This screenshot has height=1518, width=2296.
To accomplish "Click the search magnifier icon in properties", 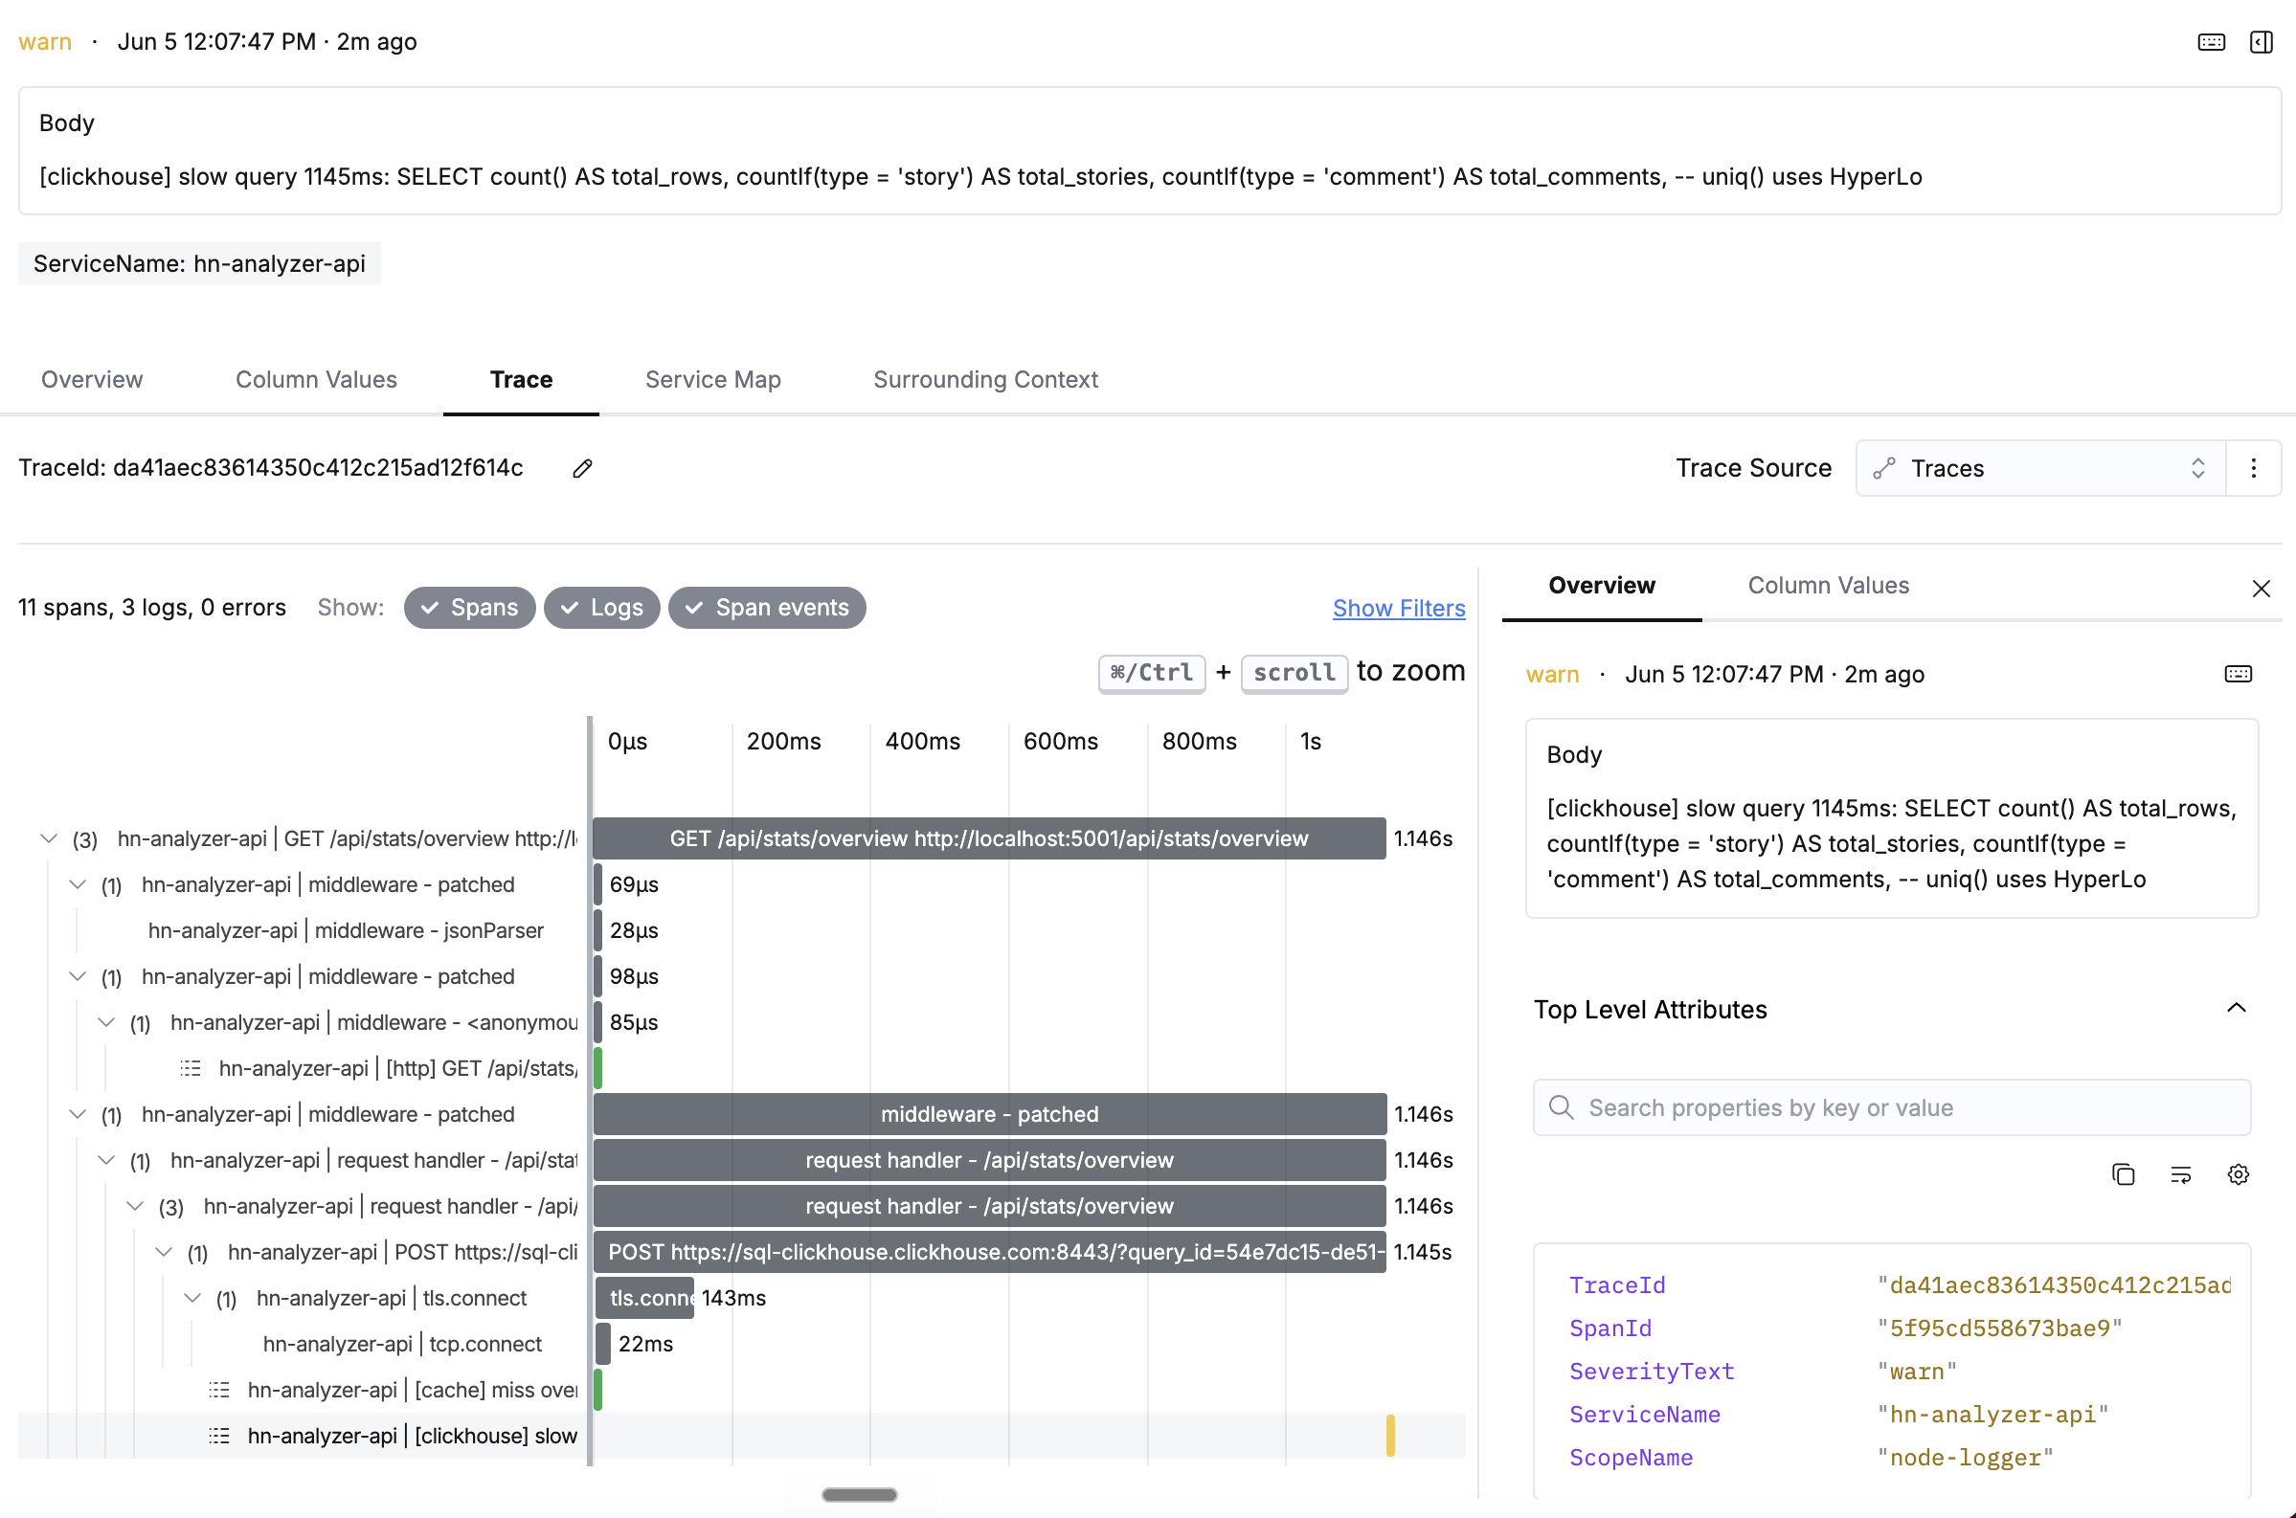I will click(x=1561, y=1107).
